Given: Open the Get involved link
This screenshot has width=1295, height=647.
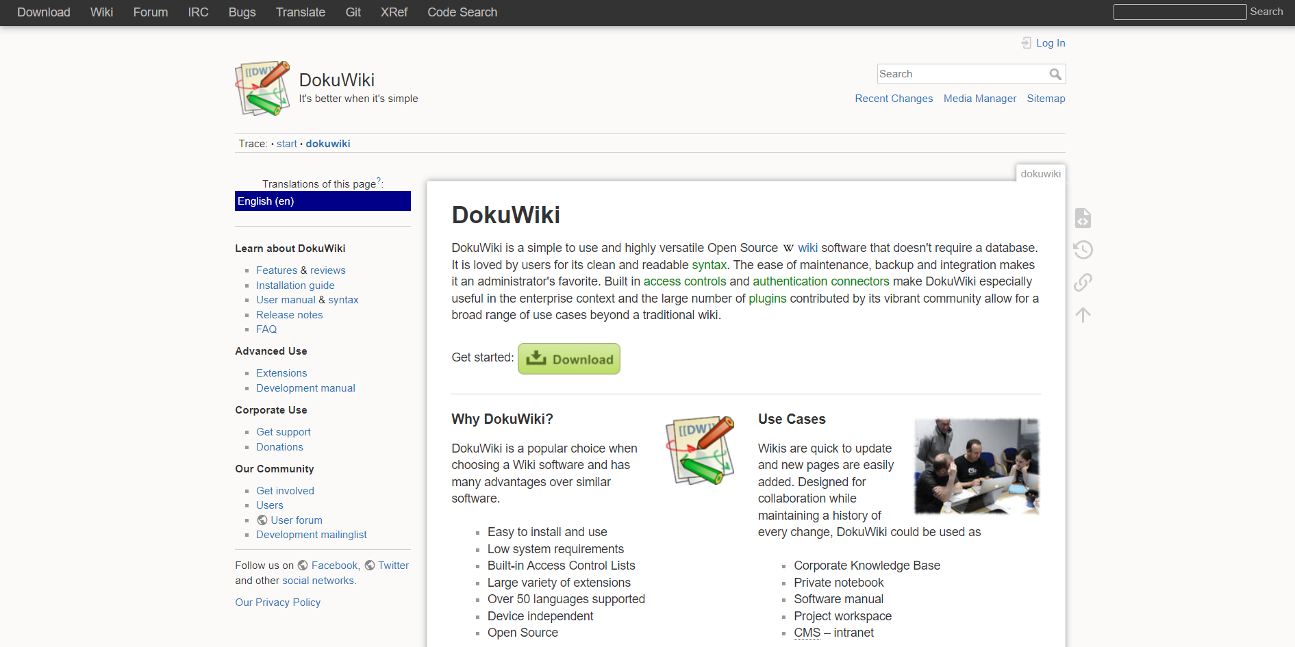Looking at the screenshot, I should [285, 491].
